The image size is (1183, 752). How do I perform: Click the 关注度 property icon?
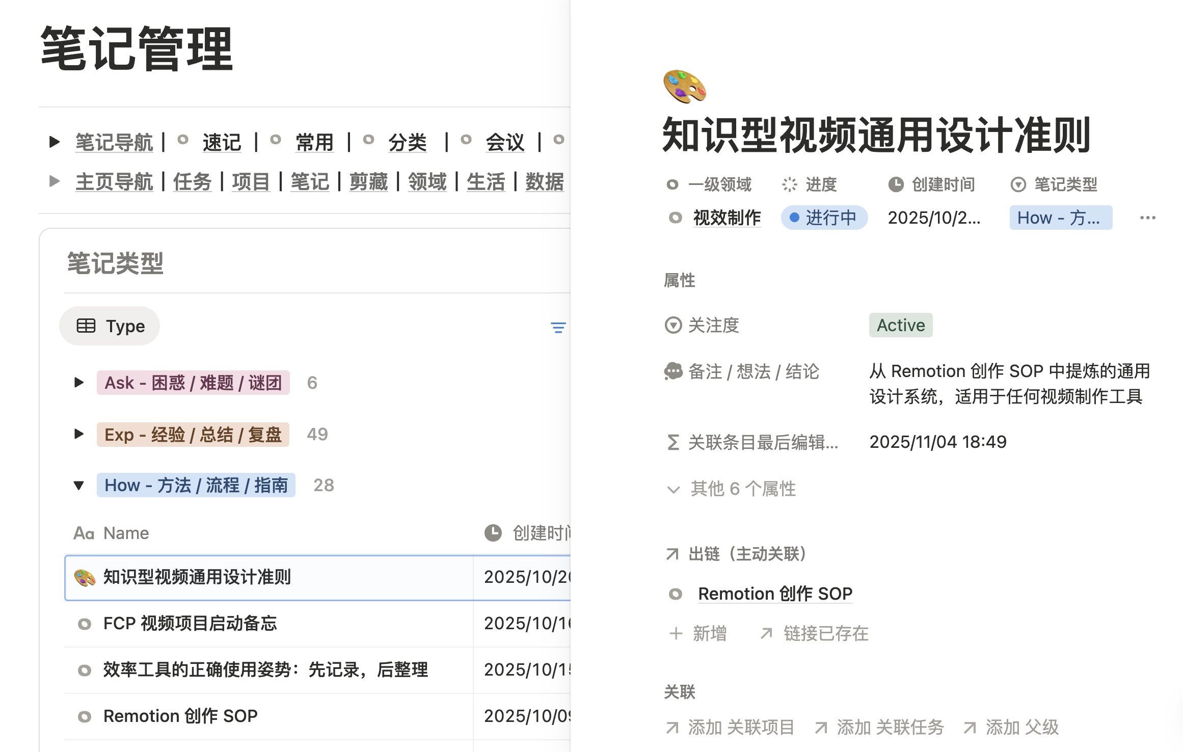pos(673,325)
